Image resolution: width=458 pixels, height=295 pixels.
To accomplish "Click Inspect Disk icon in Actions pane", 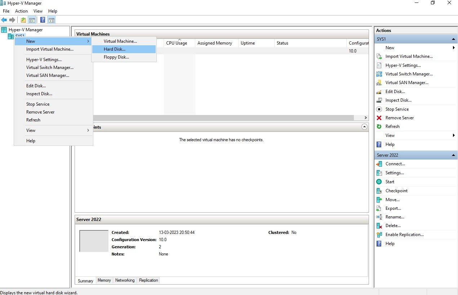I will [379, 100].
